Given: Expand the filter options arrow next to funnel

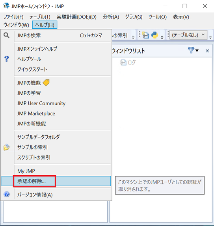Looking at the screenshot, I should 197,50.
